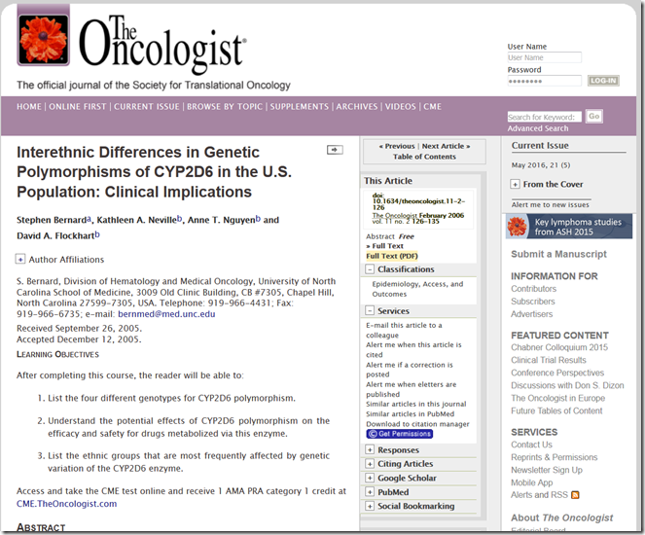Click affiliation superscript a after Stephen Bernard
Viewport: 645px width, 535px height.
tap(89, 219)
